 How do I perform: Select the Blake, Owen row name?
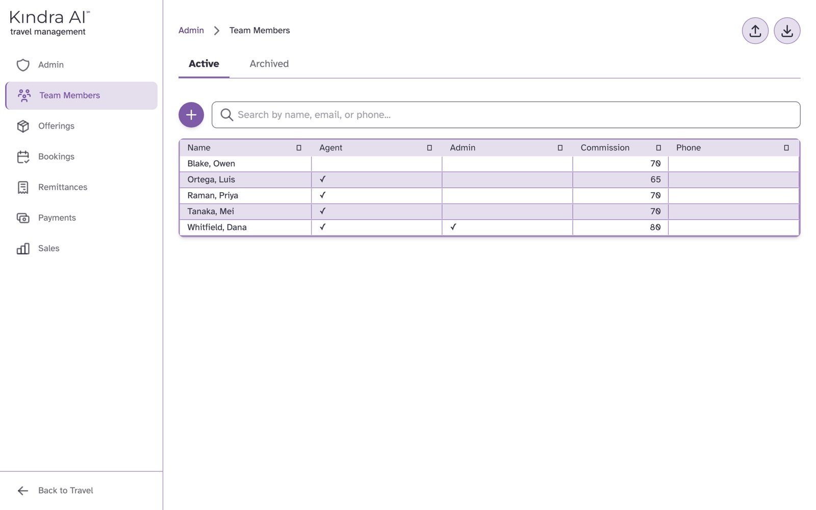click(211, 164)
